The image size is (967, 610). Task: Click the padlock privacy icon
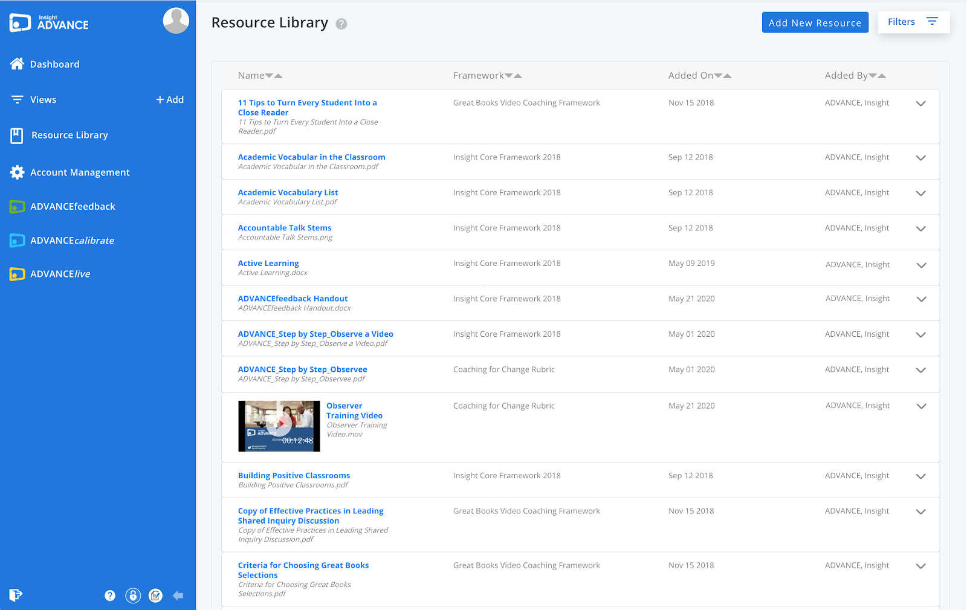pyautogui.click(x=133, y=595)
